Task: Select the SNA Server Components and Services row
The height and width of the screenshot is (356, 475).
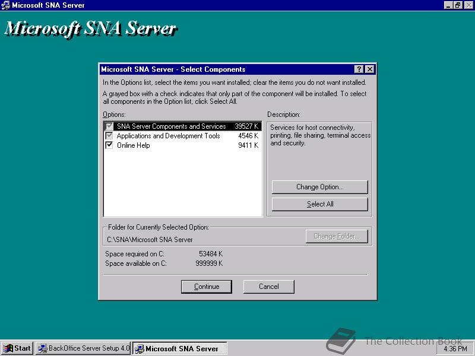Action: click(182, 126)
